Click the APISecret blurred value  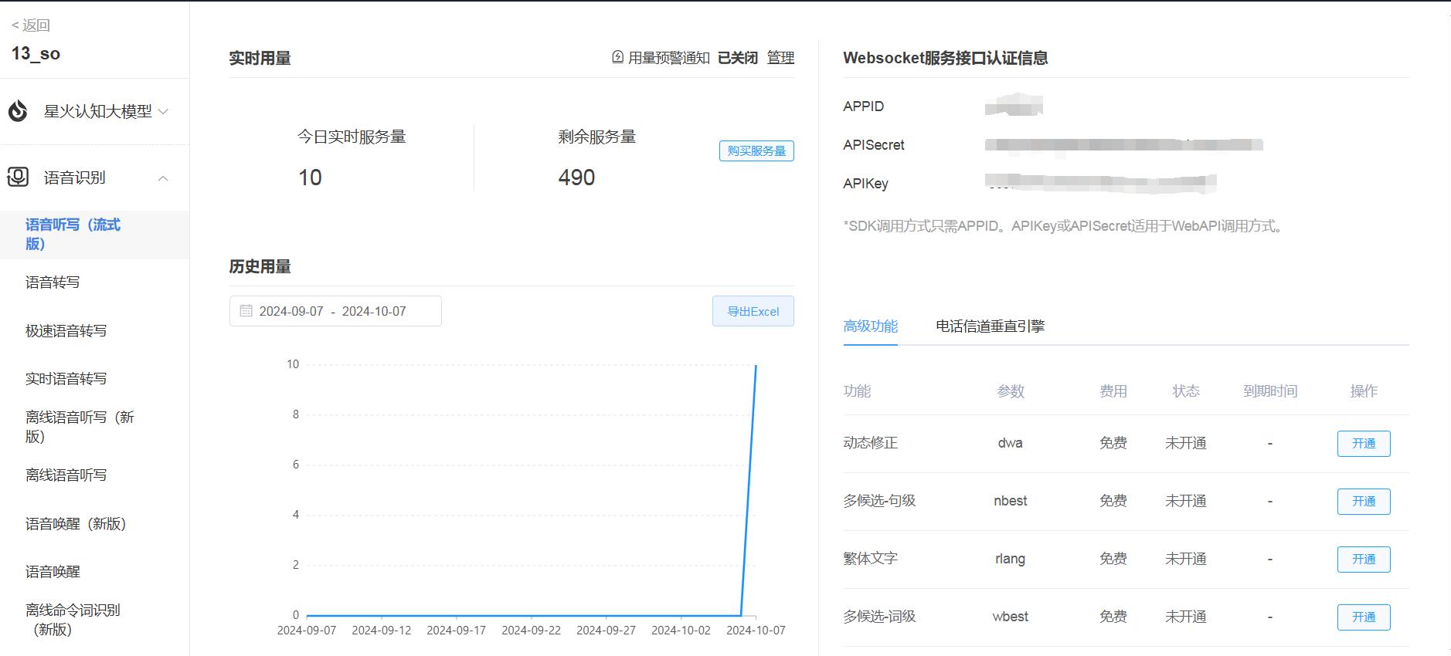click(x=1123, y=145)
